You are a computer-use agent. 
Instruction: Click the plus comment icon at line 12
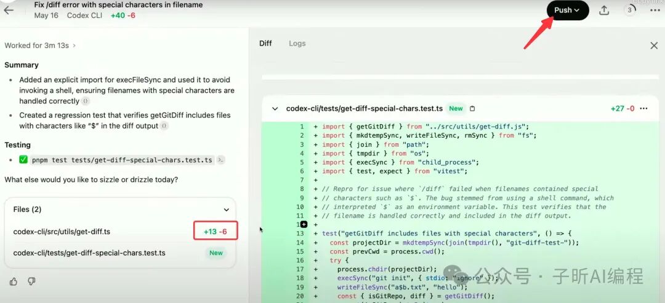point(304,224)
